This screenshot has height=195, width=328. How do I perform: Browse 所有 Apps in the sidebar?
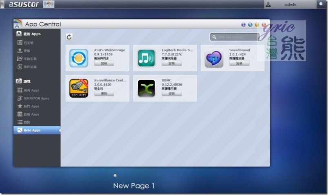click(x=37, y=90)
